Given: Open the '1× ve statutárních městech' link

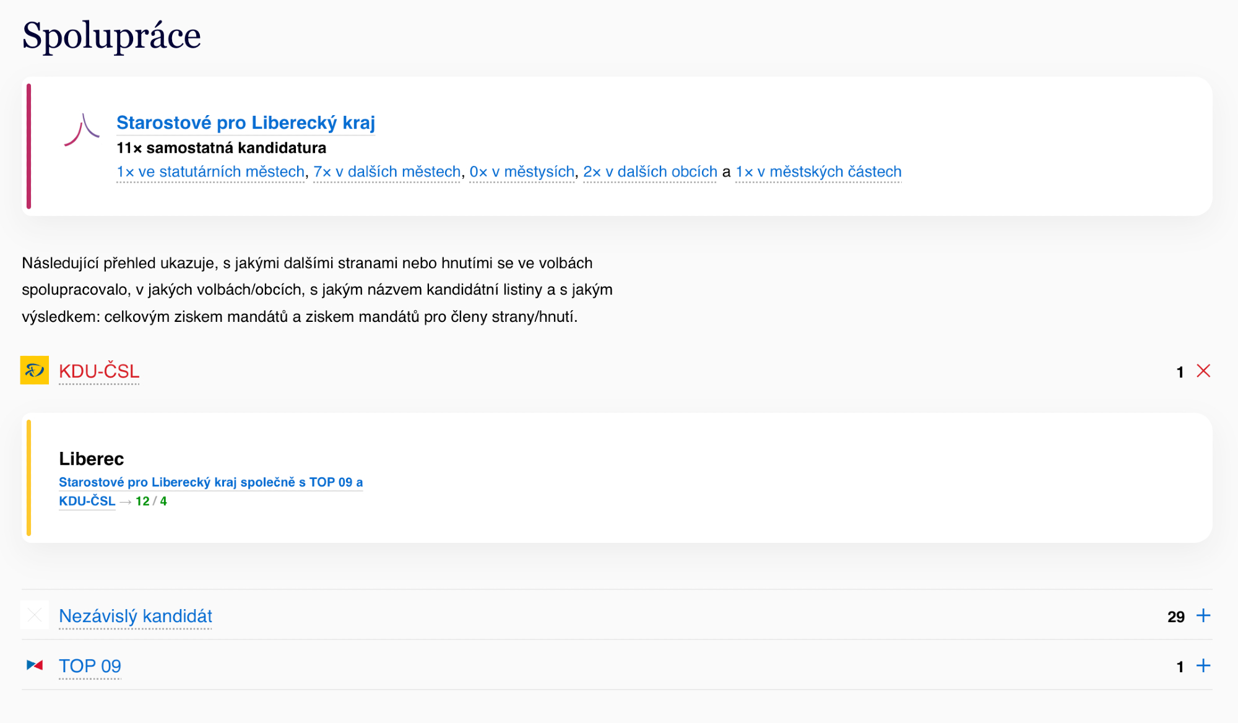Looking at the screenshot, I should coord(210,171).
